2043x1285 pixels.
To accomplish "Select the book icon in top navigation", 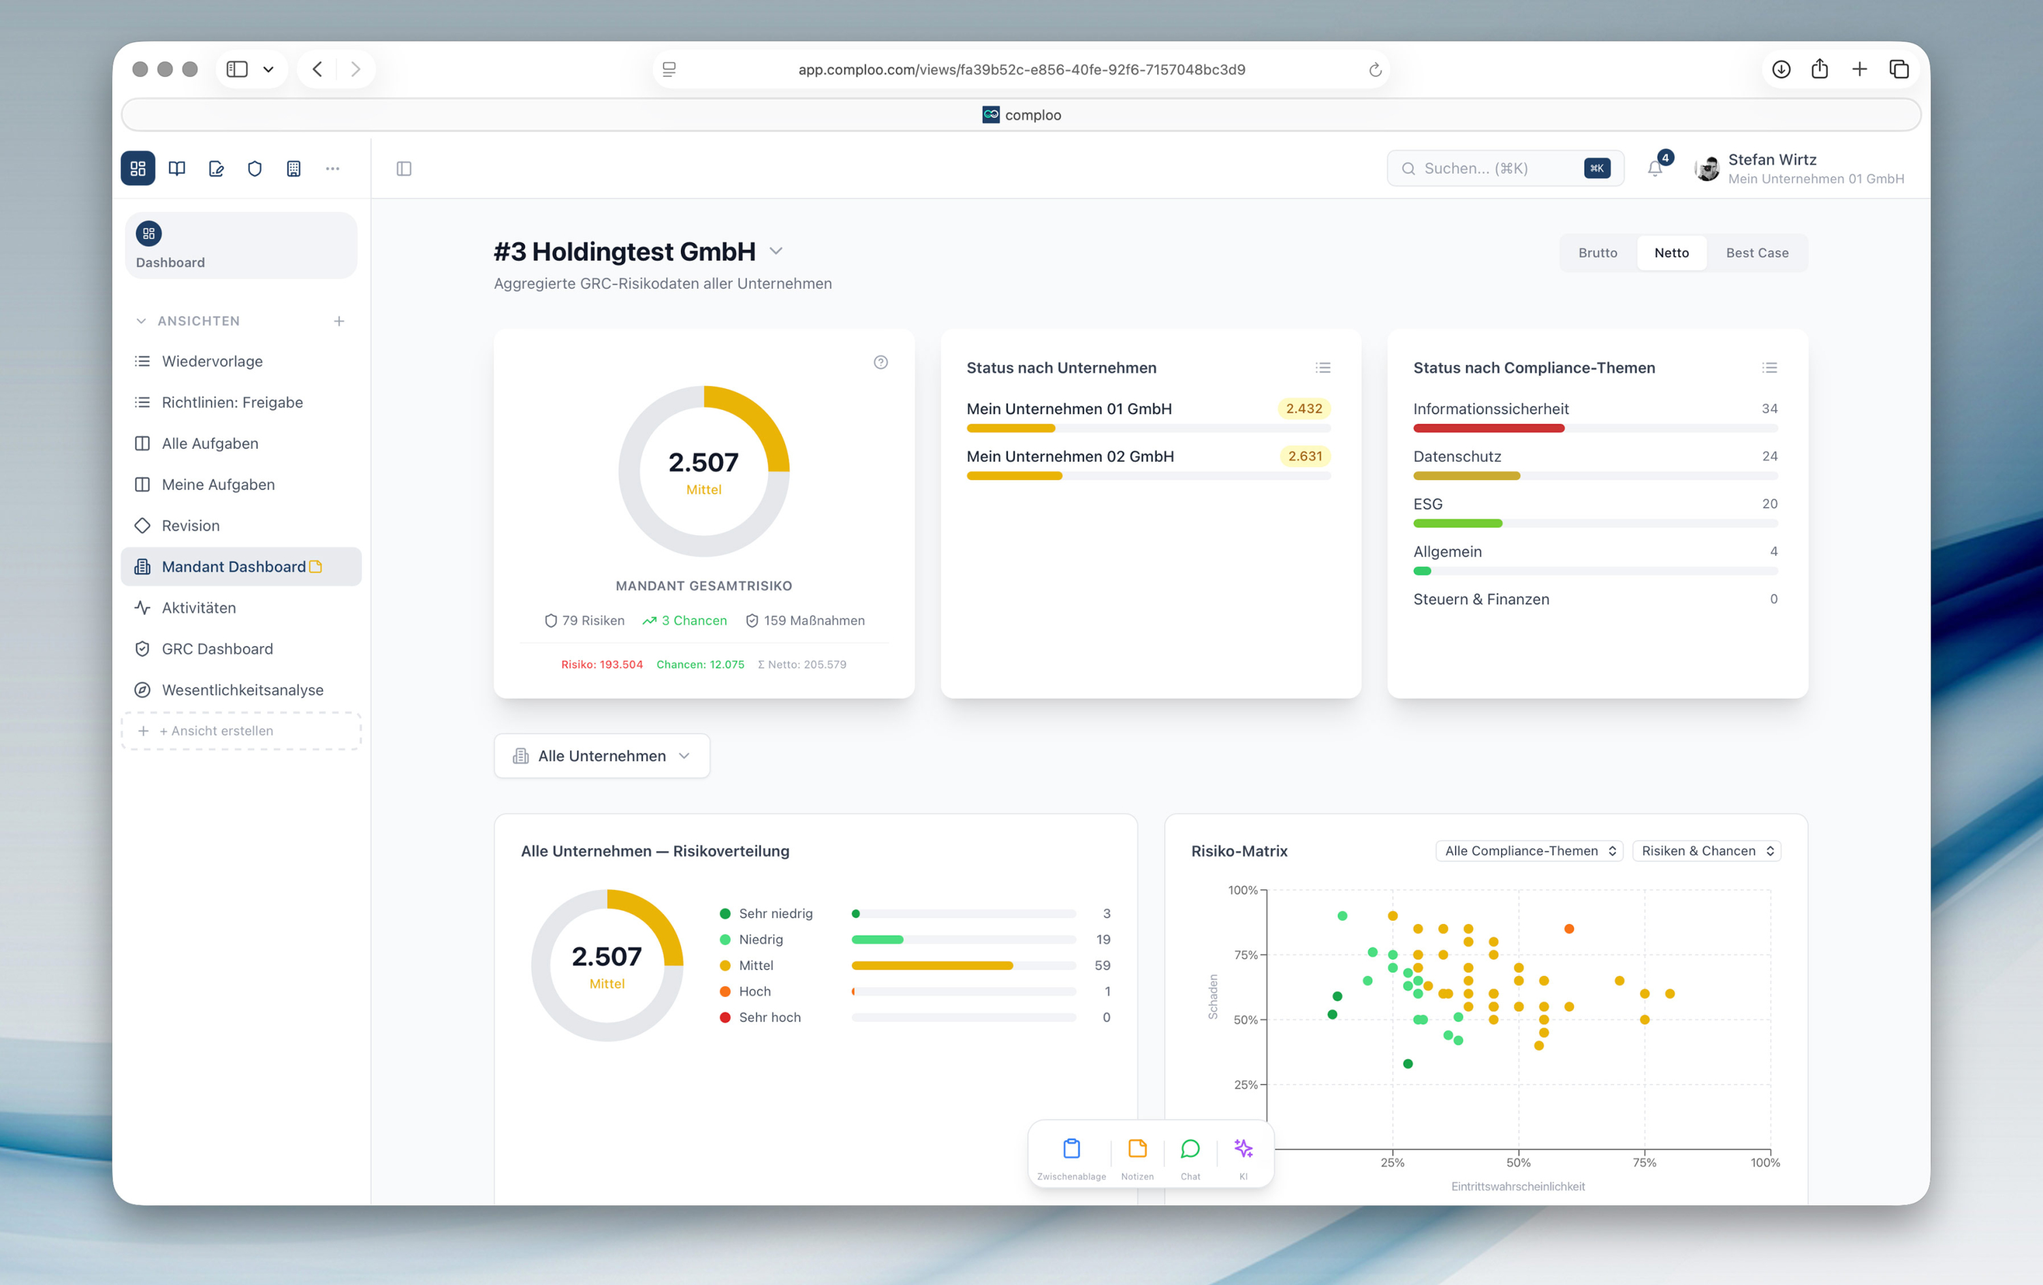I will pos(176,168).
